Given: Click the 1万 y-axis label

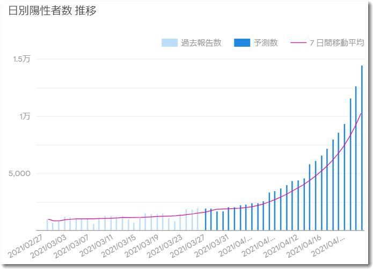Looking at the screenshot, I should pyautogui.click(x=25, y=116).
